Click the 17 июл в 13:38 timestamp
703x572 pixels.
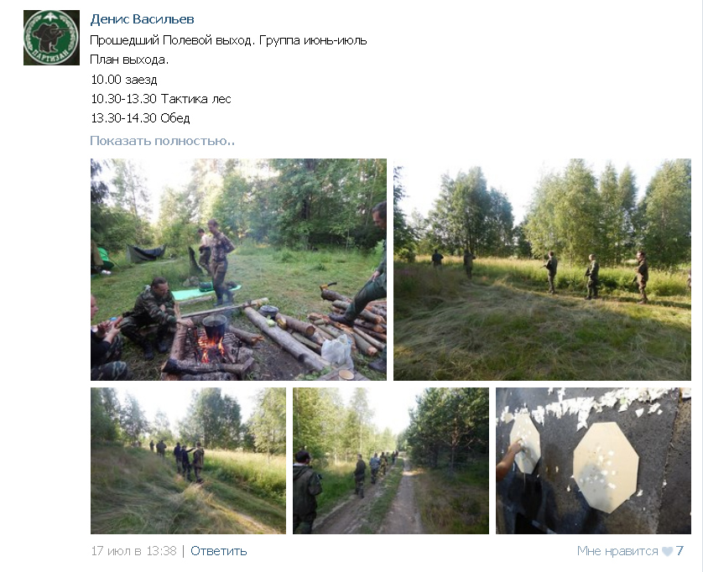coord(134,551)
